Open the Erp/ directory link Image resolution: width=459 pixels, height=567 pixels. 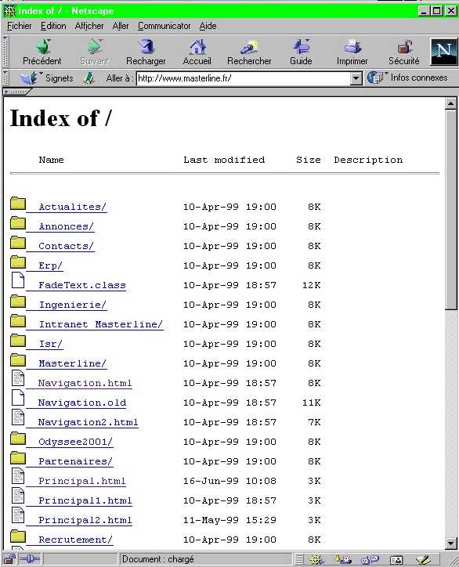pos(50,265)
